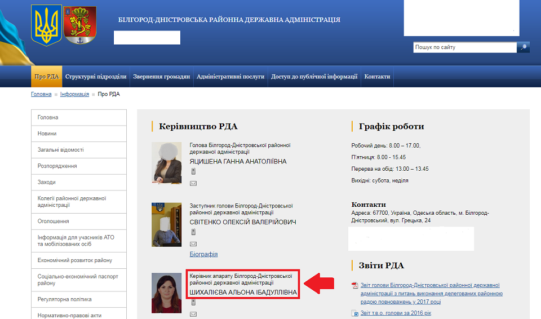This screenshot has height=319, width=541.
Task: Click 'Інформація' breadcrumb link
Action: click(74, 94)
